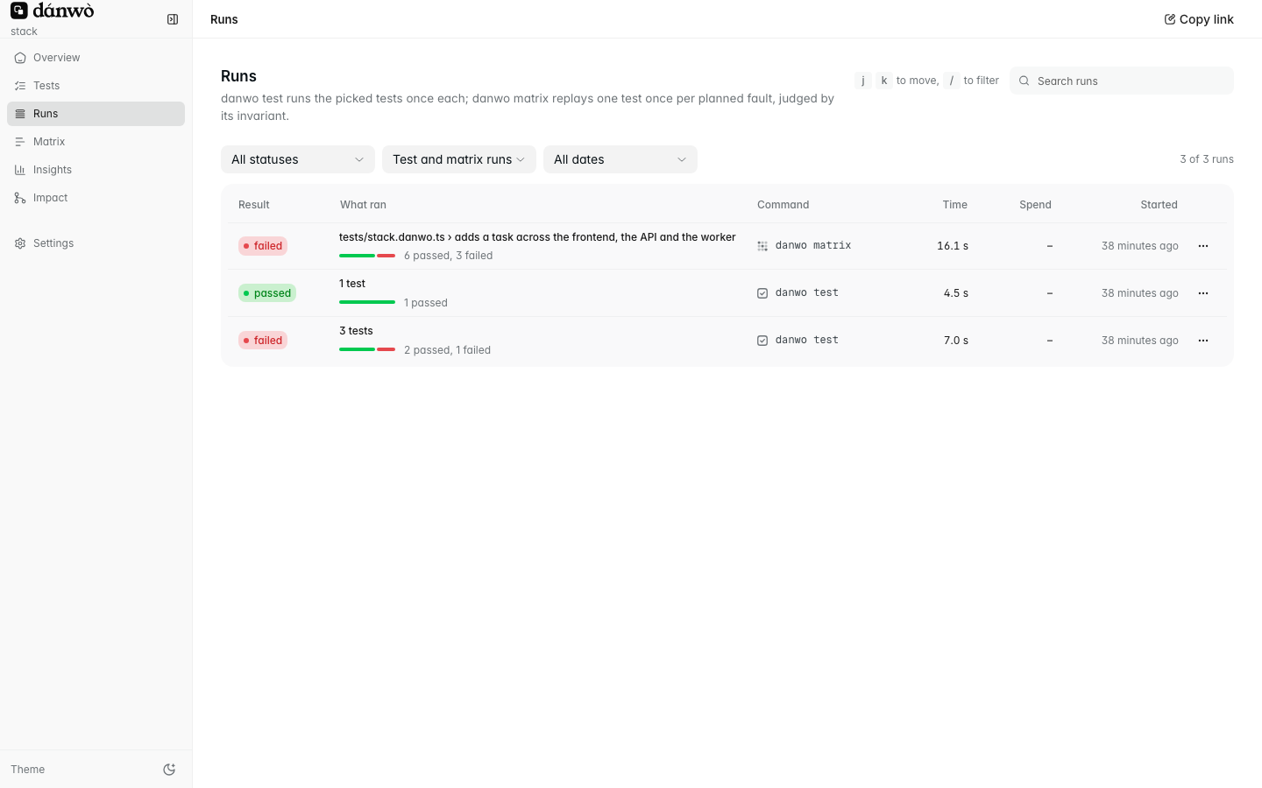
Task: Toggle the dark theme moon icon
Action: (x=169, y=770)
